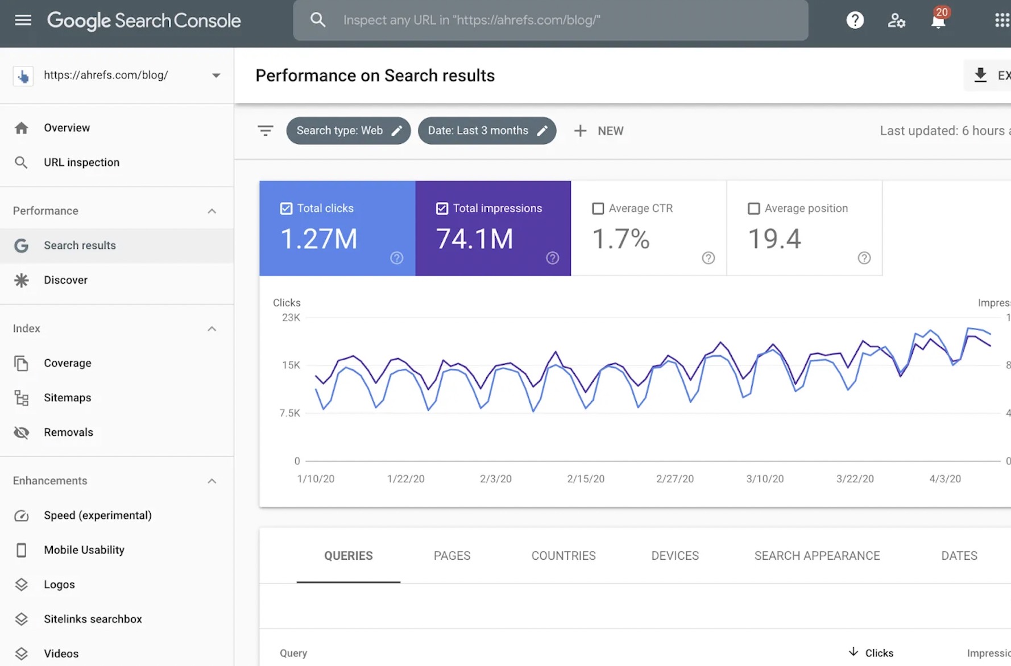Enable the Average position checkbox
The width and height of the screenshot is (1011, 666).
(x=754, y=209)
